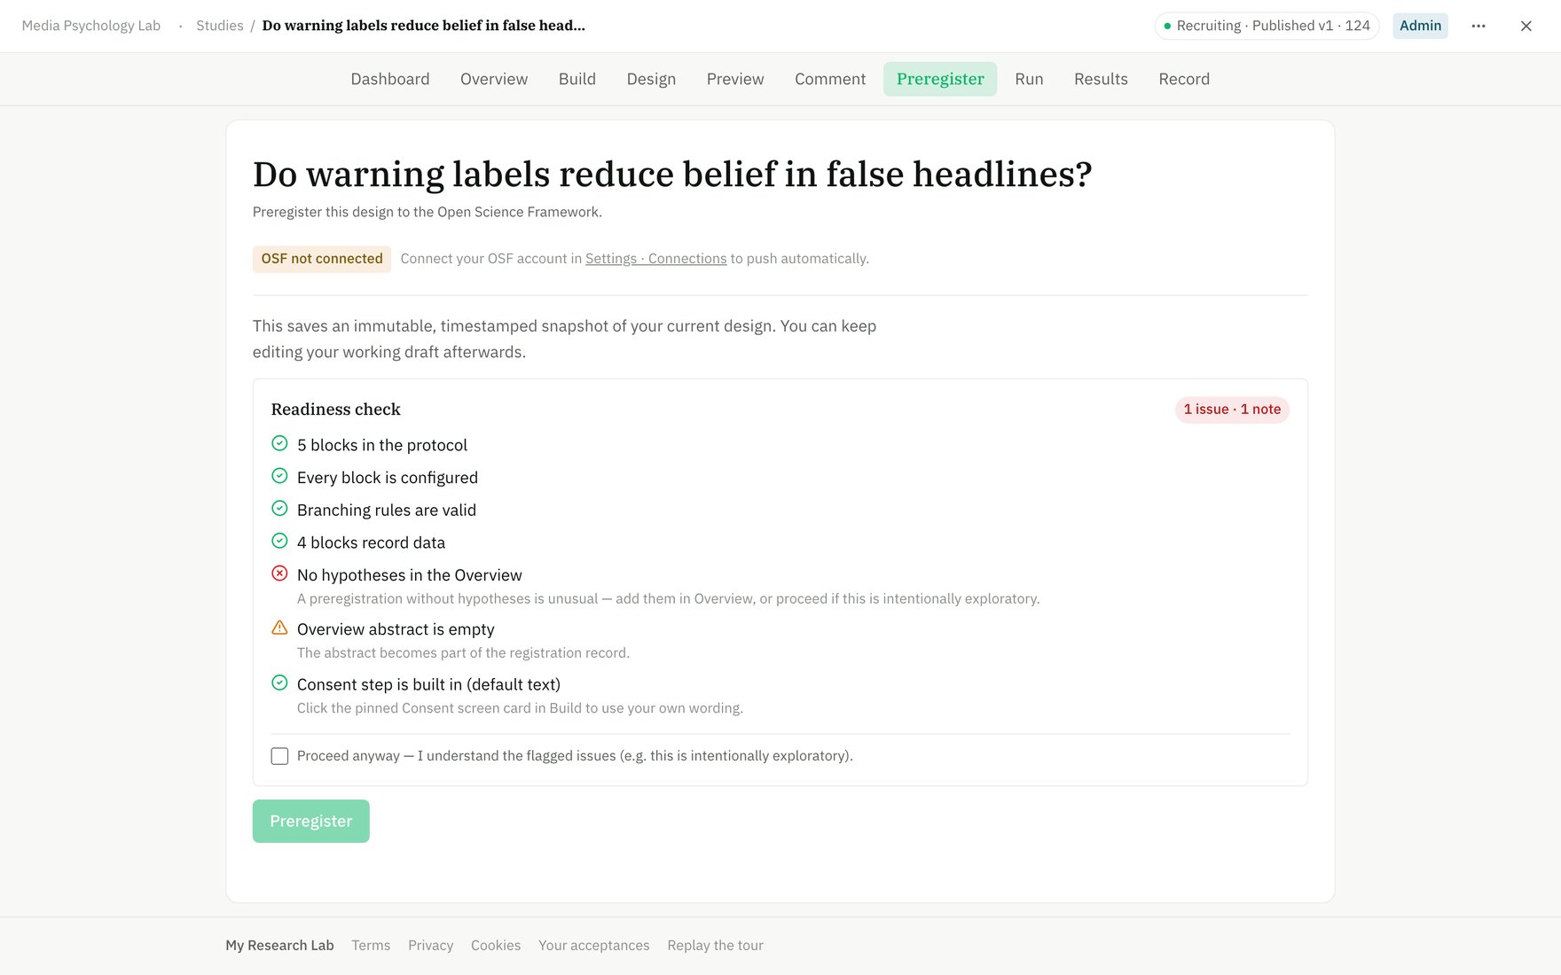Click the "5 blocks in the protocol" item
The height and width of the screenshot is (975, 1561).
pyautogui.click(x=382, y=445)
